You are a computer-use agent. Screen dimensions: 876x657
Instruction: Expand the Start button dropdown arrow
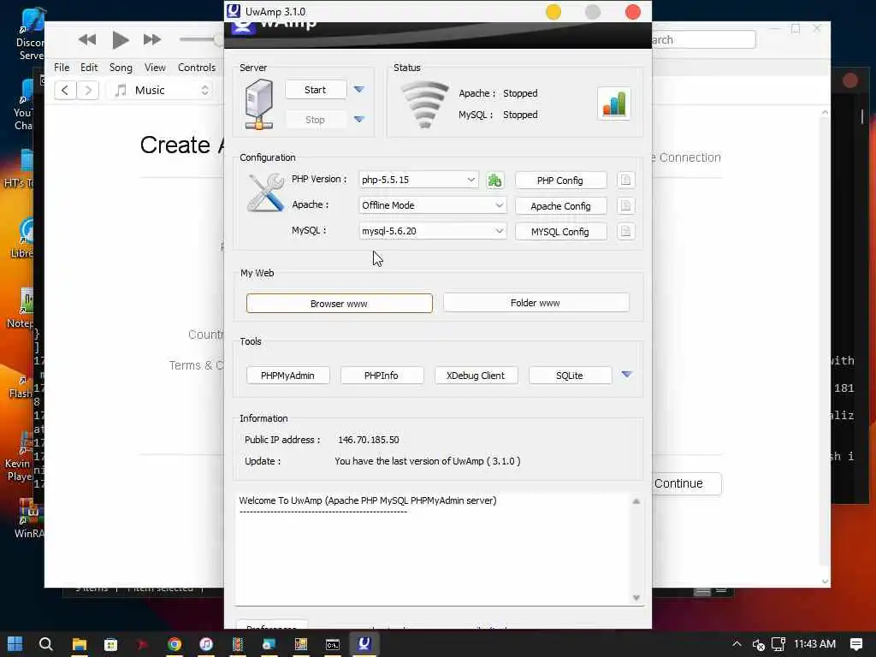(x=359, y=89)
